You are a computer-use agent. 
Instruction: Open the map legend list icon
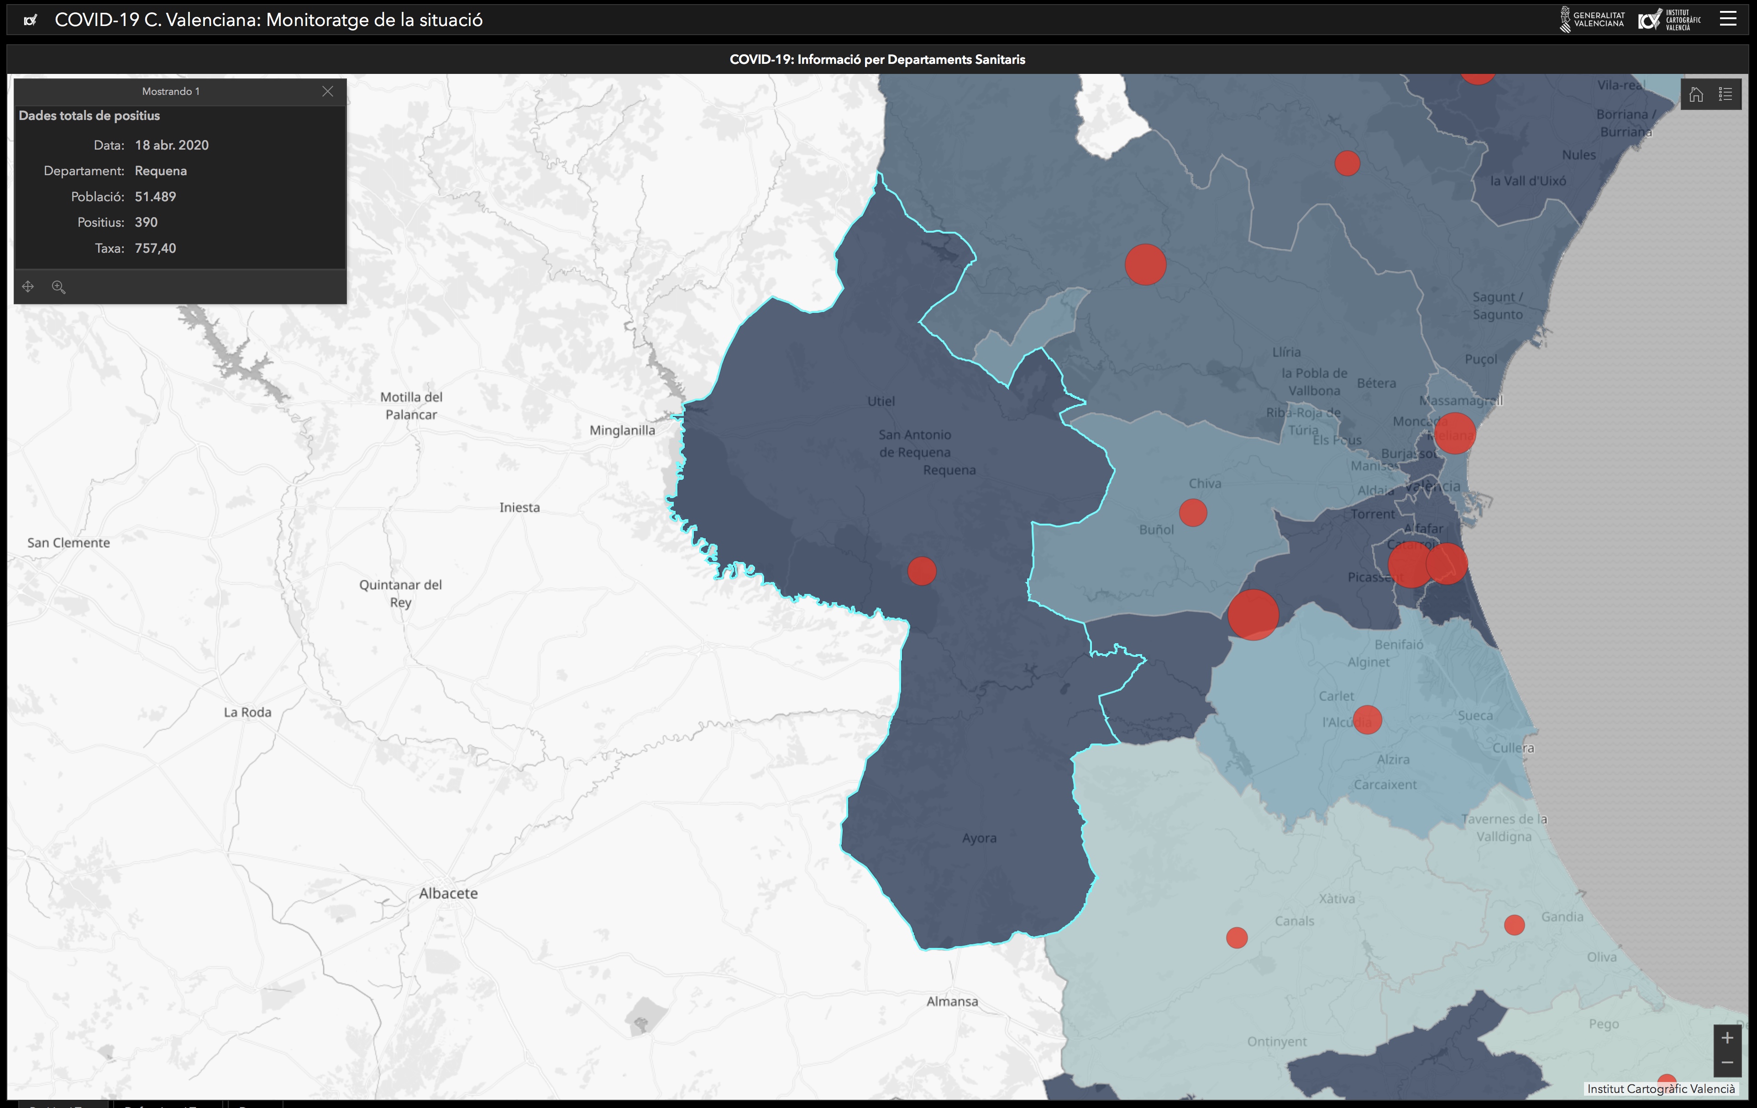pyautogui.click(x=1726, y=94)
